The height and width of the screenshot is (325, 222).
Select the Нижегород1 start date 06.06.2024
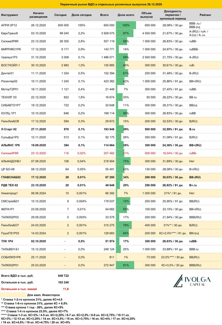click(x=38, y=193)
